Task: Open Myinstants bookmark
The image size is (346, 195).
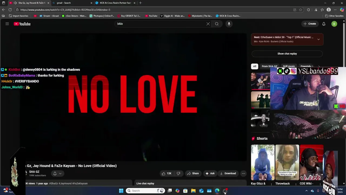Action: 200,16
